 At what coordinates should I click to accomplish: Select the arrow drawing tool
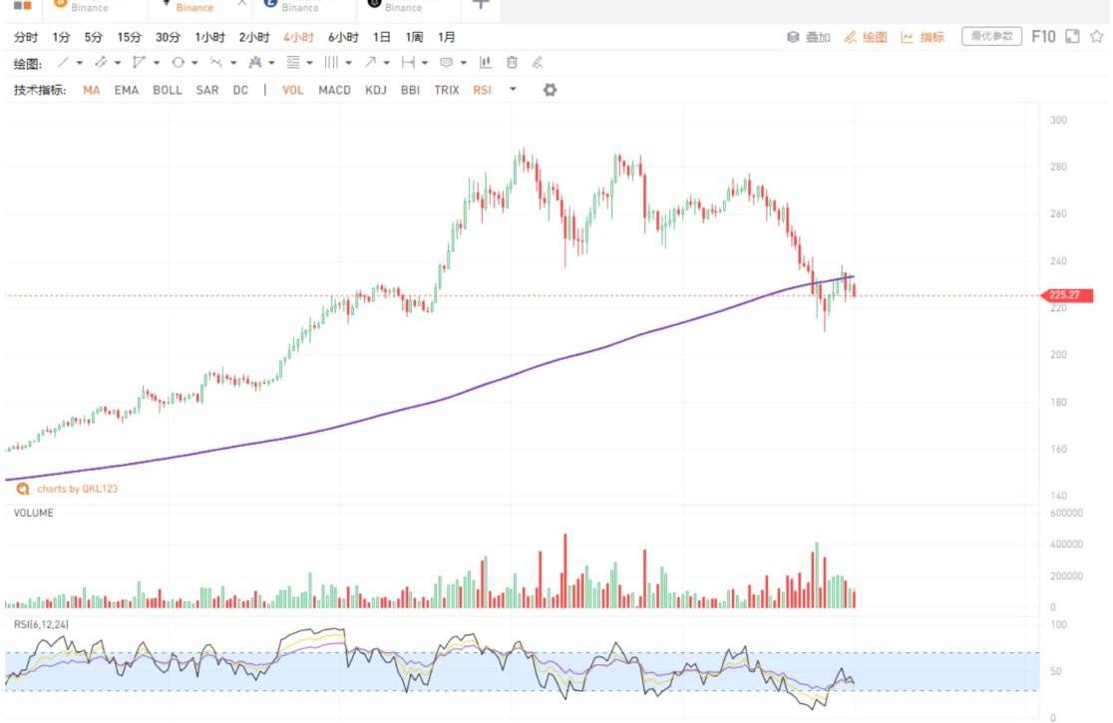click(371, 63)
